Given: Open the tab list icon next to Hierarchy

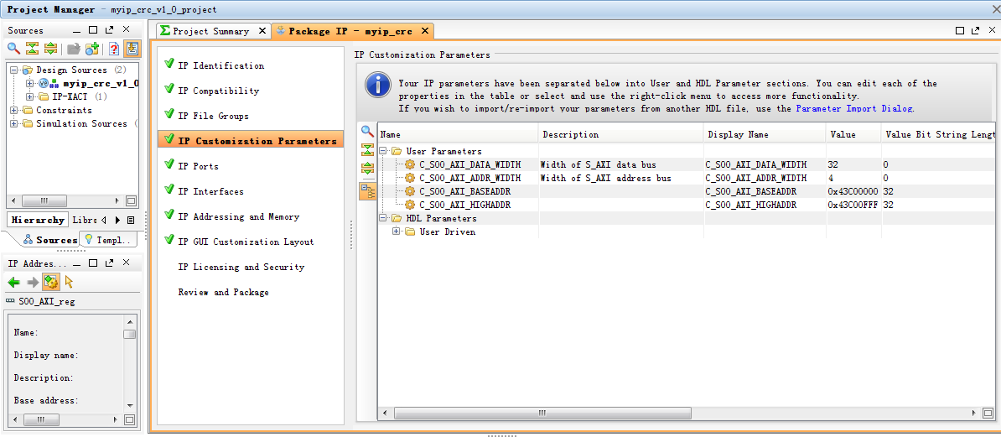Looking at the screenshot, I should coord(131,220).
